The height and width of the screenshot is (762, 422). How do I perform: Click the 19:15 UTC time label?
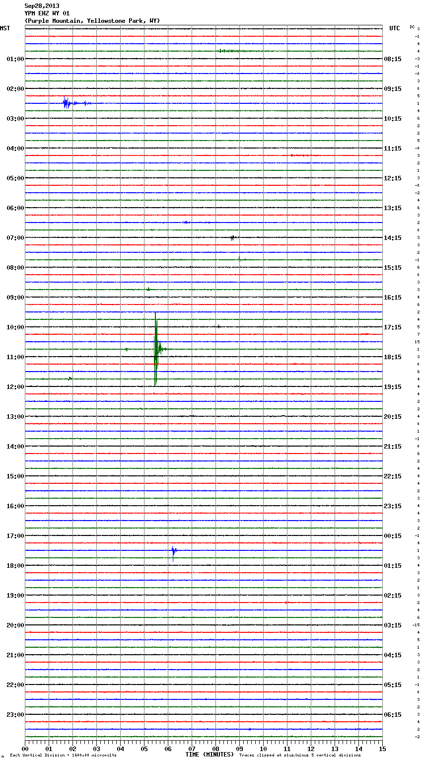point(393,387)
